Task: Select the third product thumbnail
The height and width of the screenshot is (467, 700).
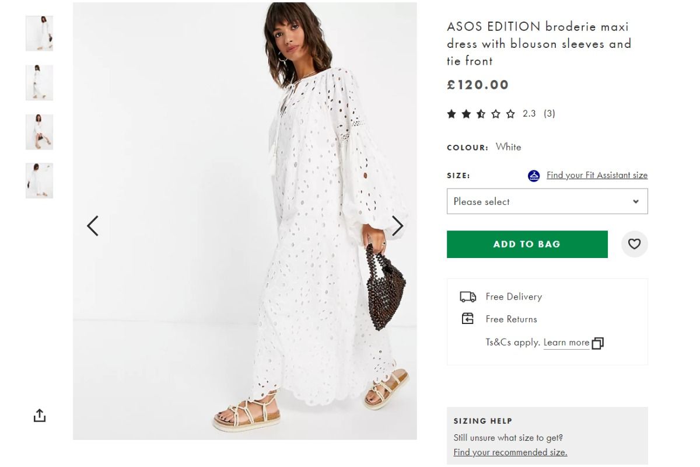Action: [40, 131]
